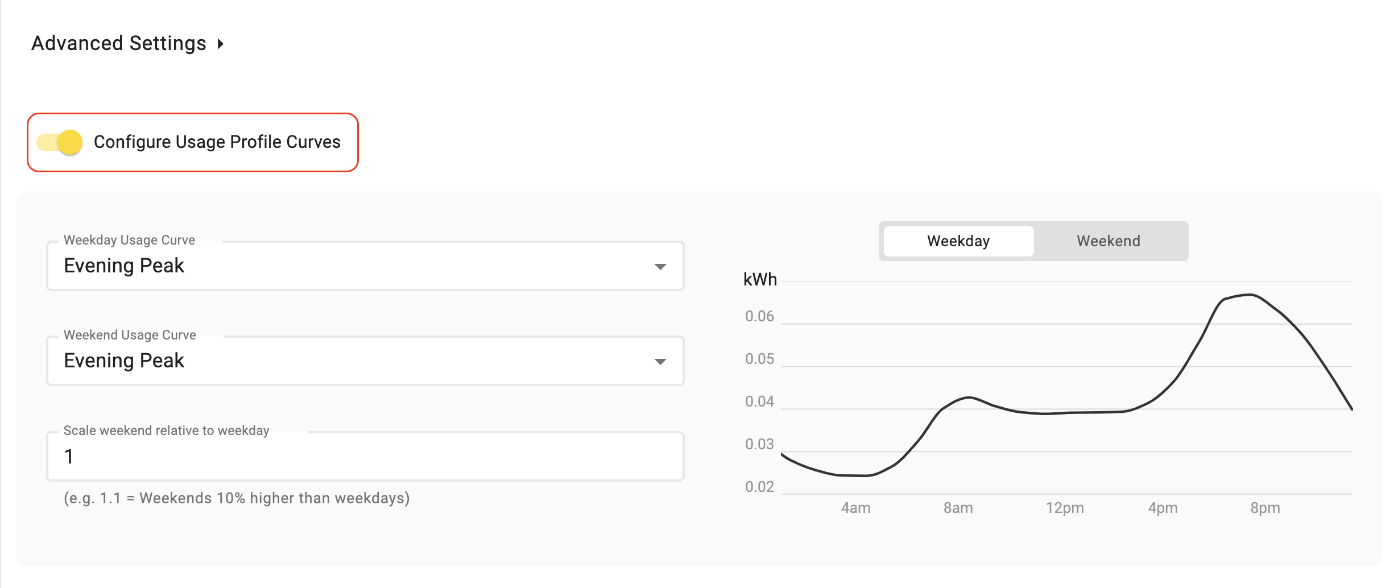The image size is (1398, 588).
Task: Click the Advanced Settings heading
Action: 118,44
